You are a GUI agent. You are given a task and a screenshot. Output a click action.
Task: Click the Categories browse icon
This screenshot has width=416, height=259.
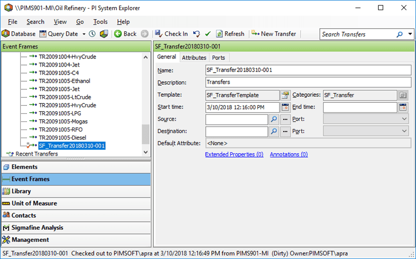[403, 95]
